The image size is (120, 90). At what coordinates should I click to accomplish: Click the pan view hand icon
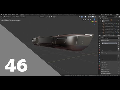tap(88, 19)
